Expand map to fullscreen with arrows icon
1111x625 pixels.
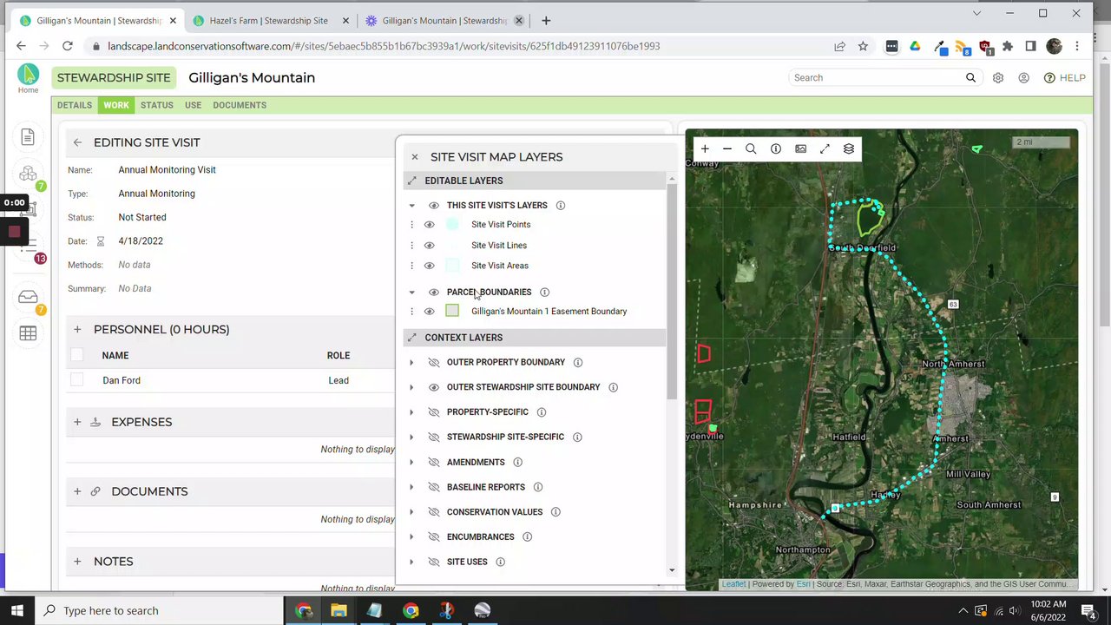825,149
